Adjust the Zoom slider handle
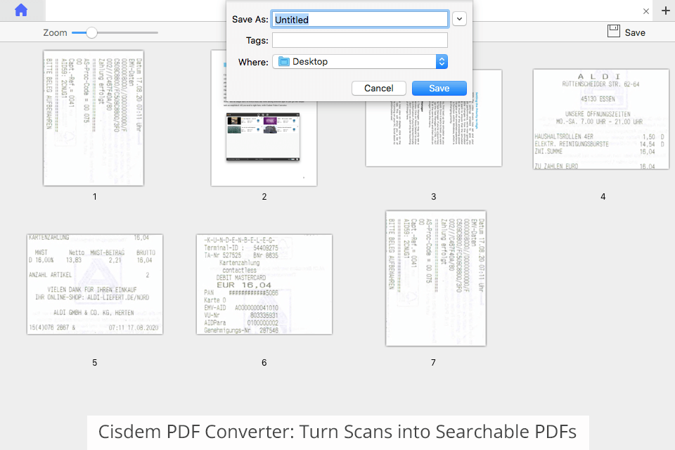The image size is (675, 450). [x=91, y=33]
